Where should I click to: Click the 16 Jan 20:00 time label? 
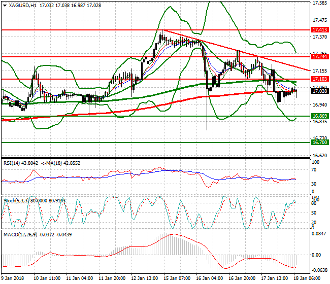coord(242,278)
